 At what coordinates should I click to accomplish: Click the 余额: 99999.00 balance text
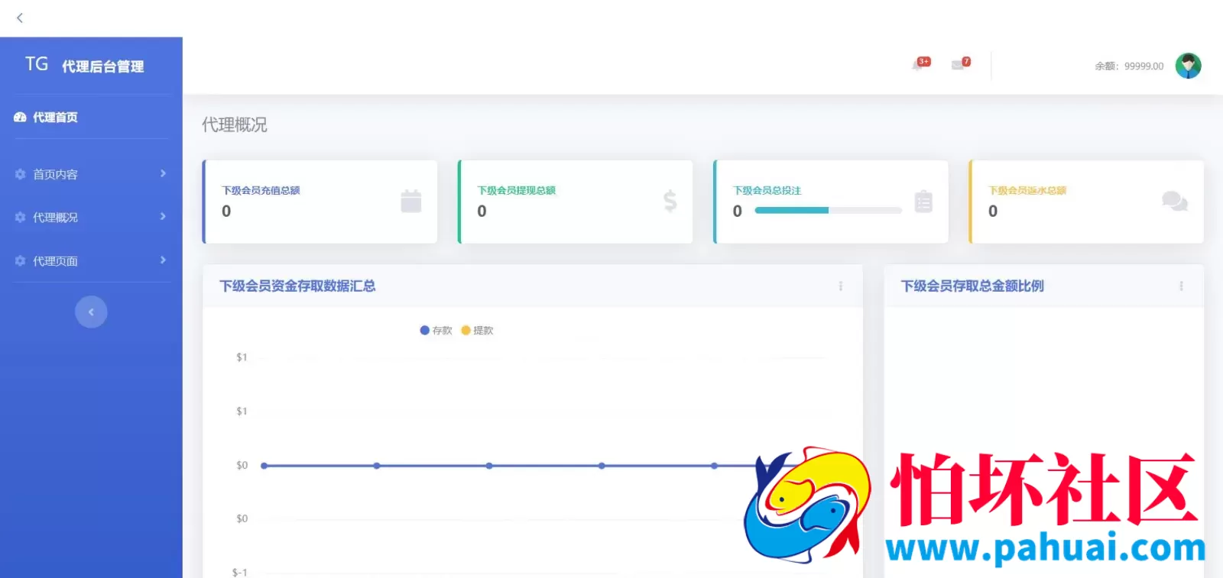click(x=1129, y=66)
